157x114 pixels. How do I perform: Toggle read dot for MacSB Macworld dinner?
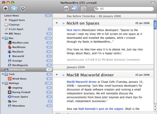63,75
